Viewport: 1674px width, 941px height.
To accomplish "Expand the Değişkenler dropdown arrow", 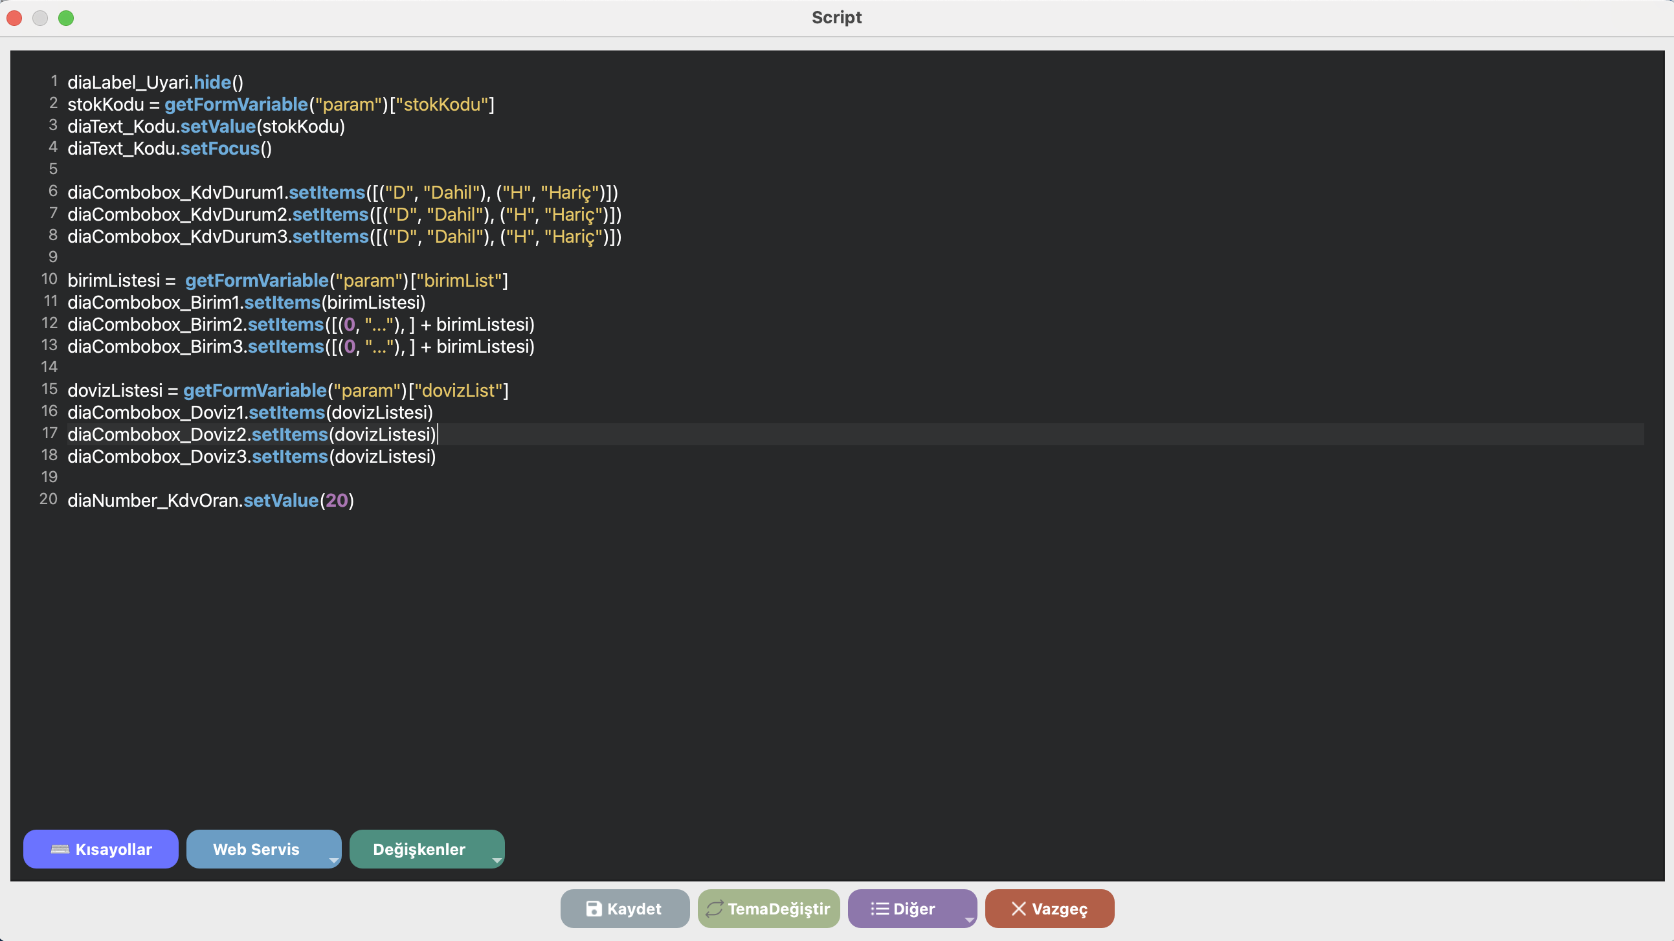I will point(497,859).
